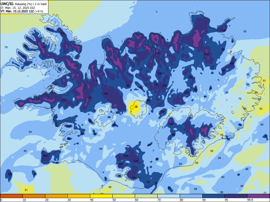Choose the dark blue 90–95 legend swatch
270x202 pixels.
point(214,196)
